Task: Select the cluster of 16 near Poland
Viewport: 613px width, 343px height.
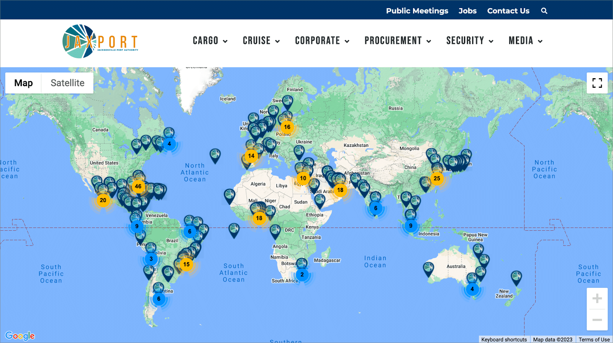Action: pos(287,127)
